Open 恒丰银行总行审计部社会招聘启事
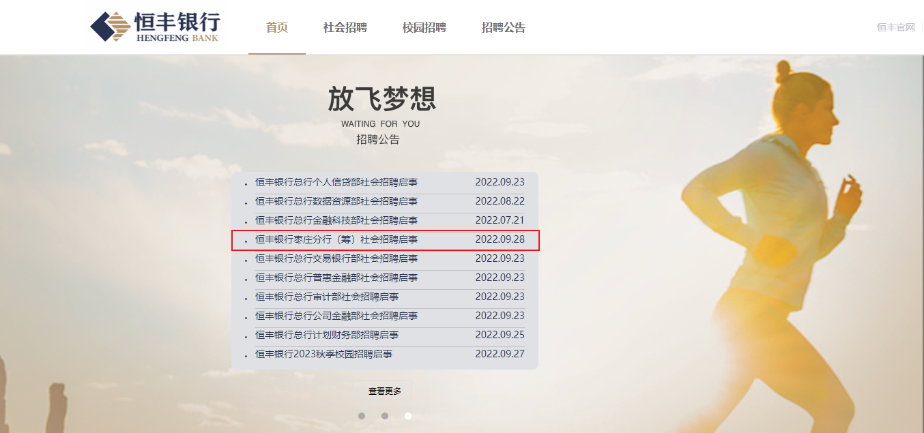 coord(327,297)
